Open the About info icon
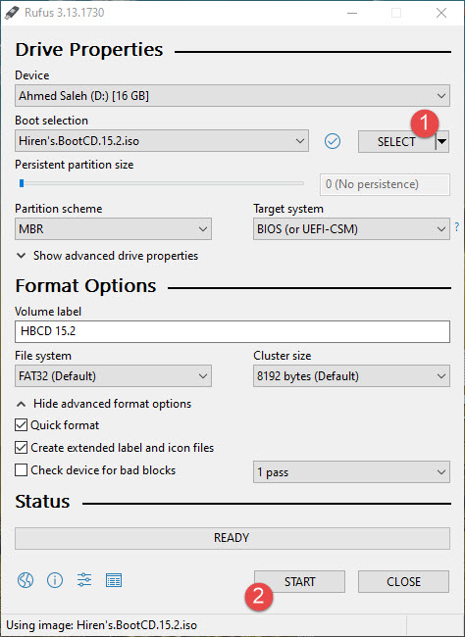The width and height of the screenshot is (465, 637). pos(55,580)
